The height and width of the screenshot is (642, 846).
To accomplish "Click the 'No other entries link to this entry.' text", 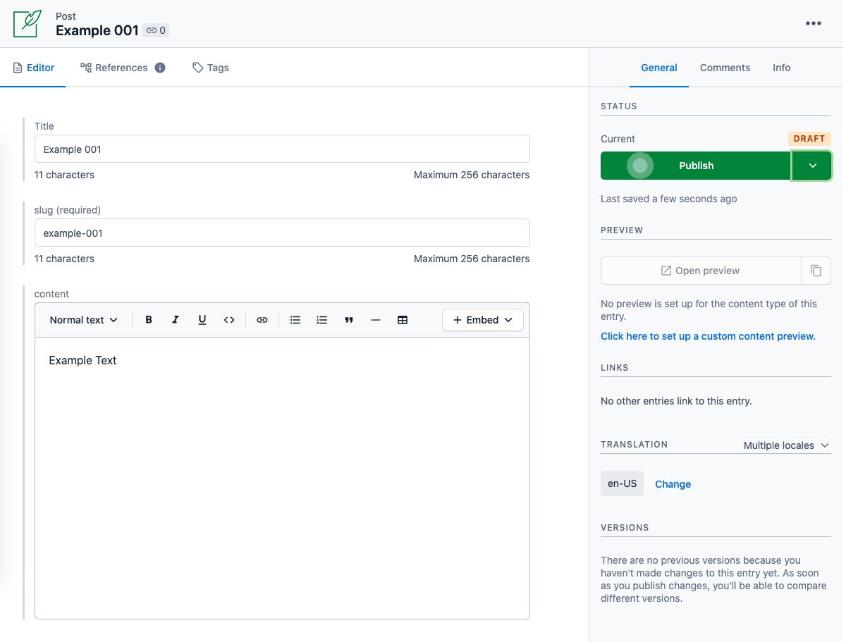I will point(676,401).
